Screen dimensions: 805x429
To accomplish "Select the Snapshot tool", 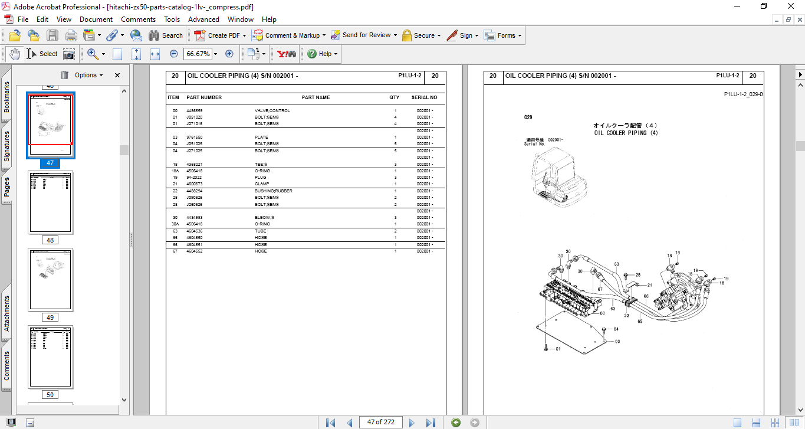I will pyautogui.click(x=69, y=54).
